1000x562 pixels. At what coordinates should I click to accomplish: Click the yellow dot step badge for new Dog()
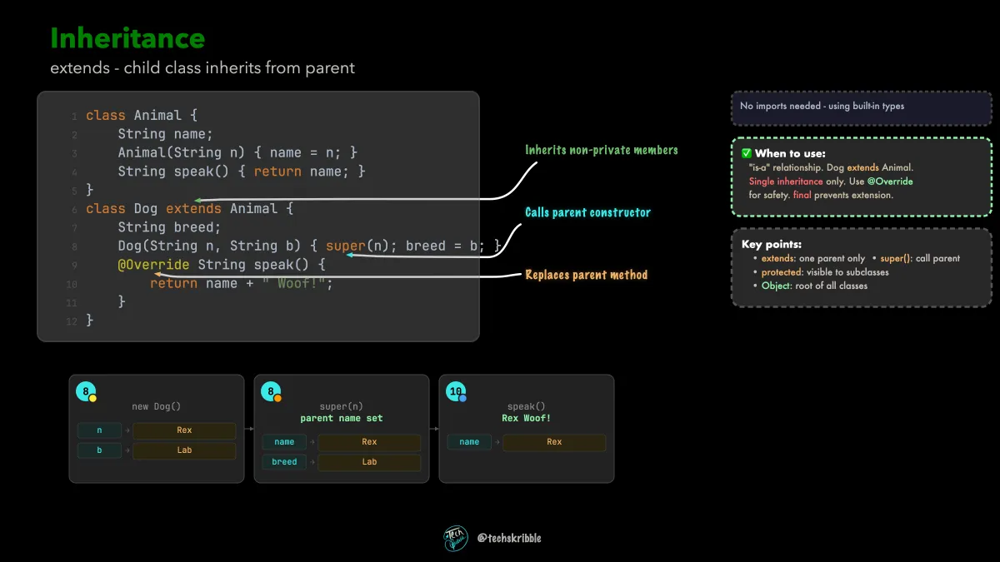point(87,392)
